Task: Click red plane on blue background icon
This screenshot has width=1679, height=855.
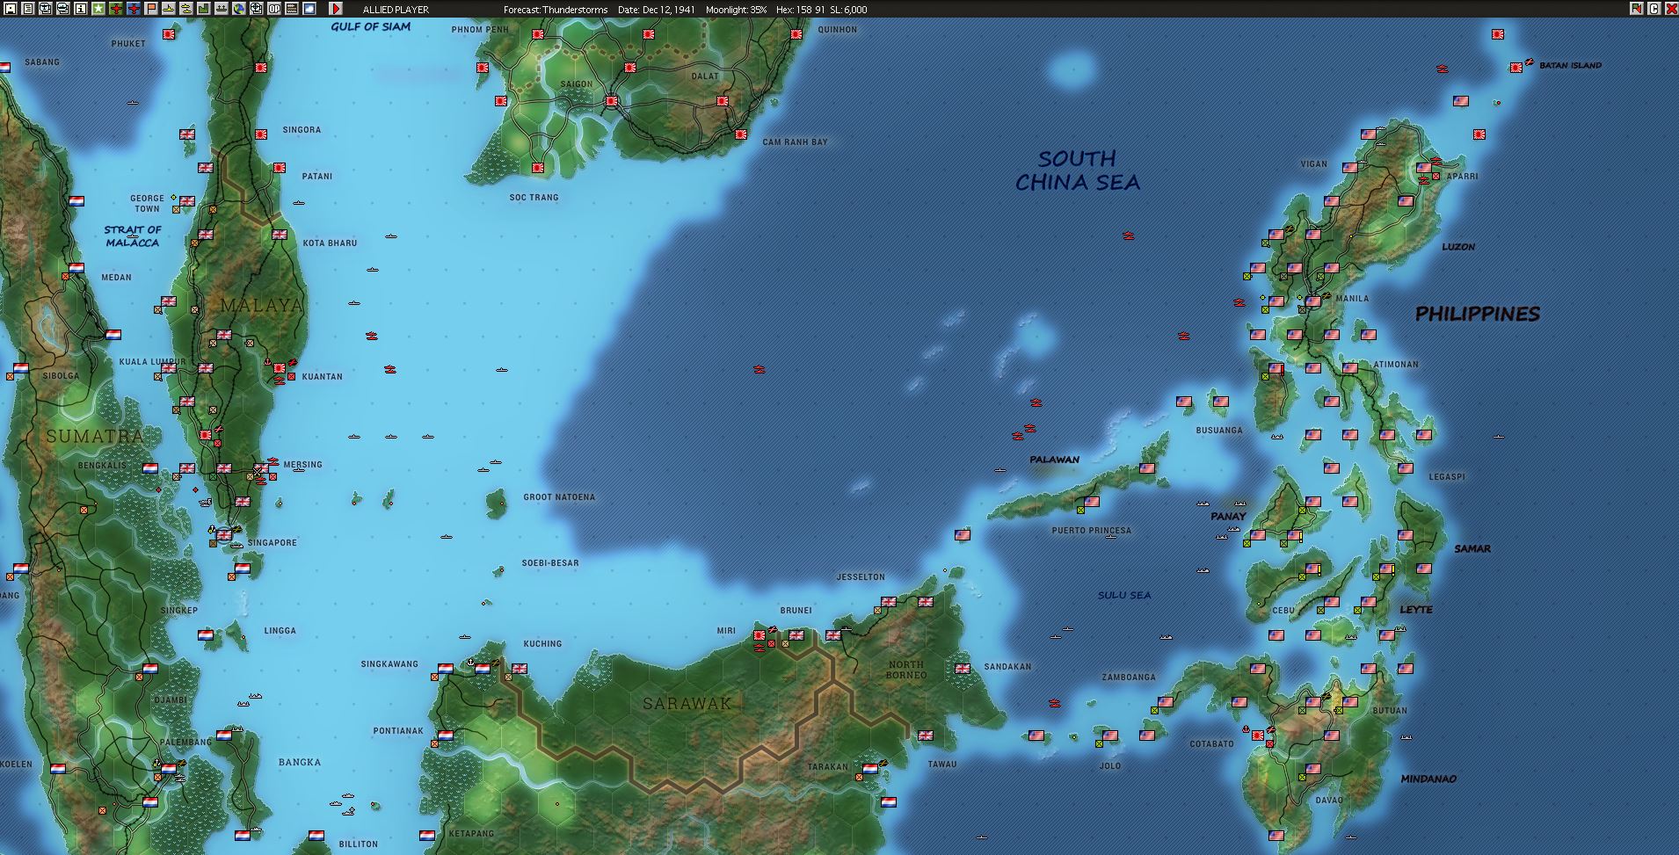Action: pos(134,9)
